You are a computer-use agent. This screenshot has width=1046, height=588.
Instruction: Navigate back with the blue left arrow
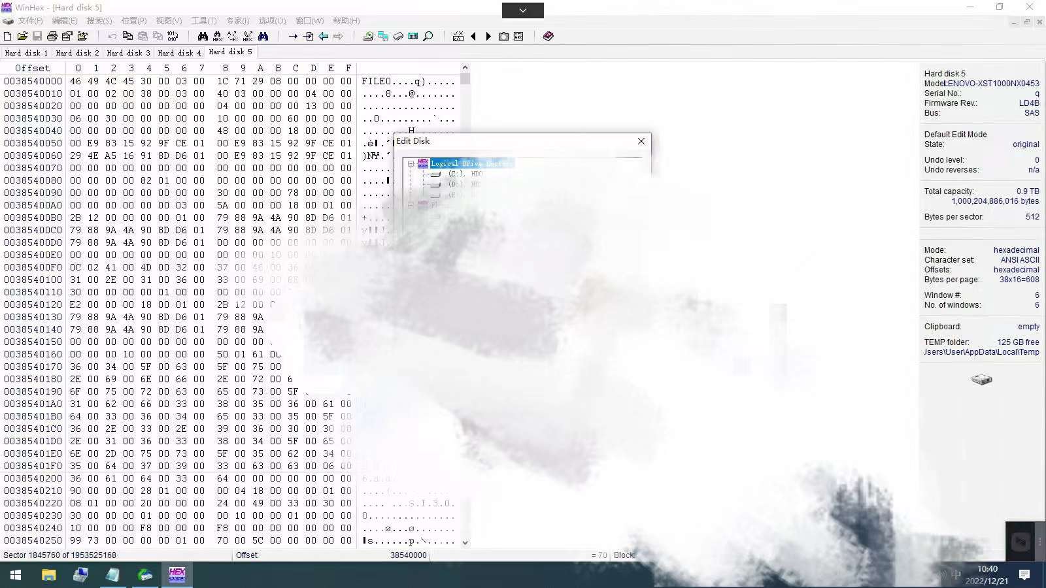323,37
